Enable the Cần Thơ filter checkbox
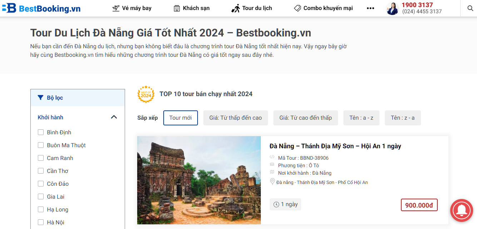Screen dimensions: 477x229 point(41,171)
